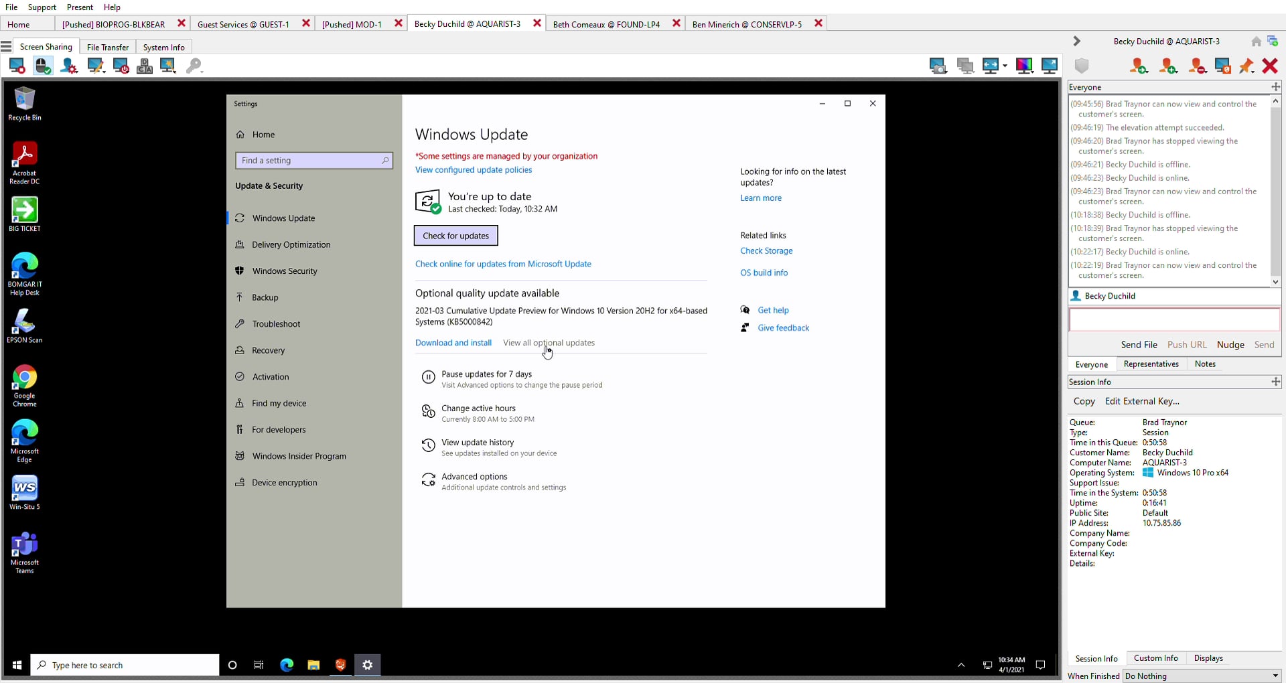Viewport: 1286px width, 683px height.
Task: Switch to the File Transfer tab
Action: 107,47
